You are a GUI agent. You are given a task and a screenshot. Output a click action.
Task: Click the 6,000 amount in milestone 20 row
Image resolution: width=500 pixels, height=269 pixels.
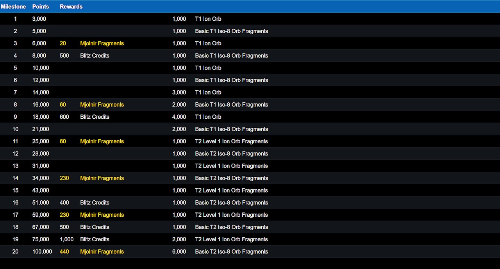[x=179, y=251]
